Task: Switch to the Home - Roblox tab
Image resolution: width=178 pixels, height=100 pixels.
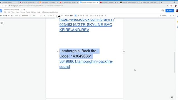Action: tap(9, 2)
